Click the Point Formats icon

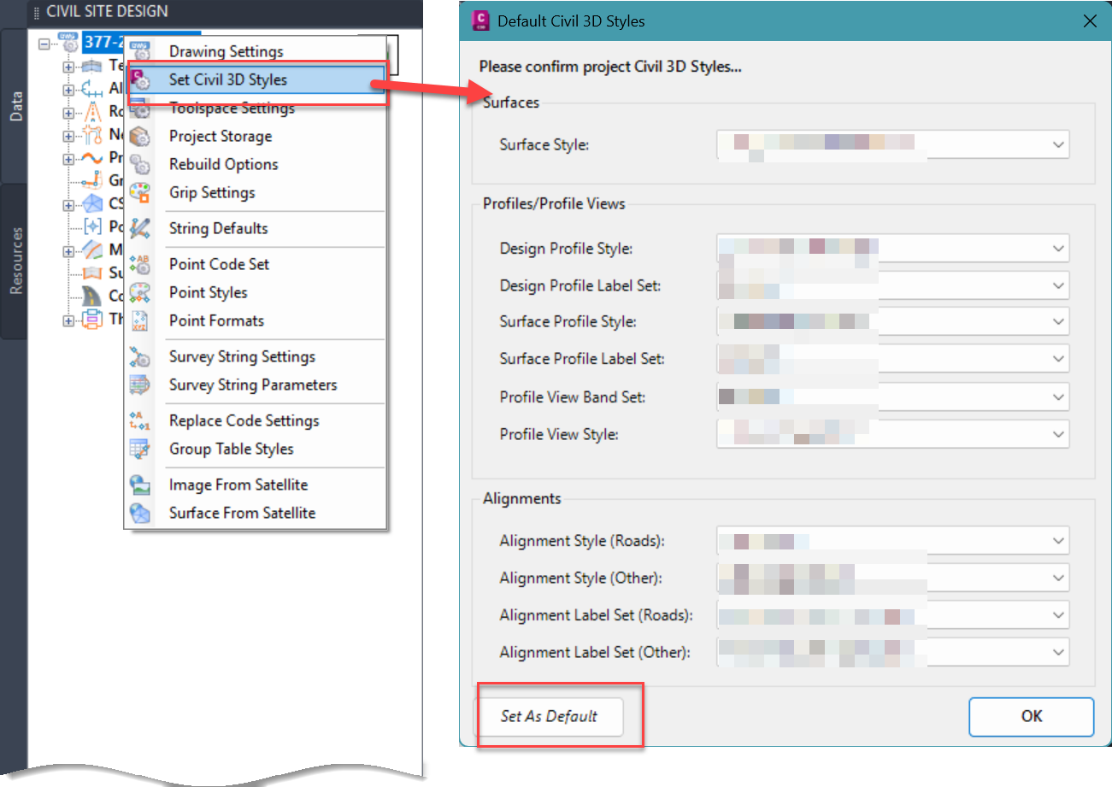(x=140, y=320)
